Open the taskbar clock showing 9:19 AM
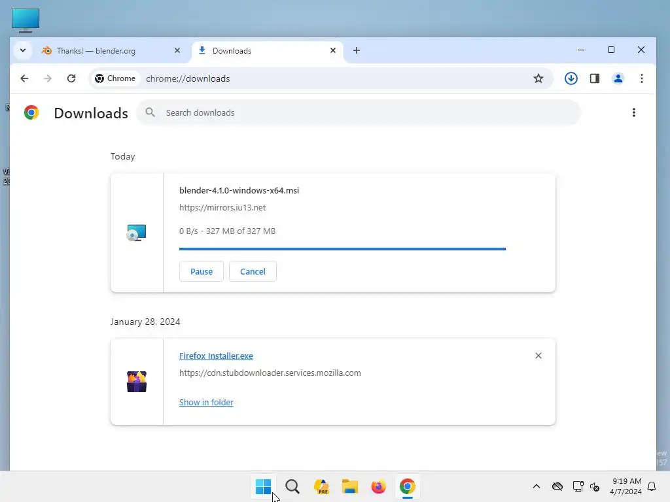Screen dimensions: 670x502 (x=626, y=486)
